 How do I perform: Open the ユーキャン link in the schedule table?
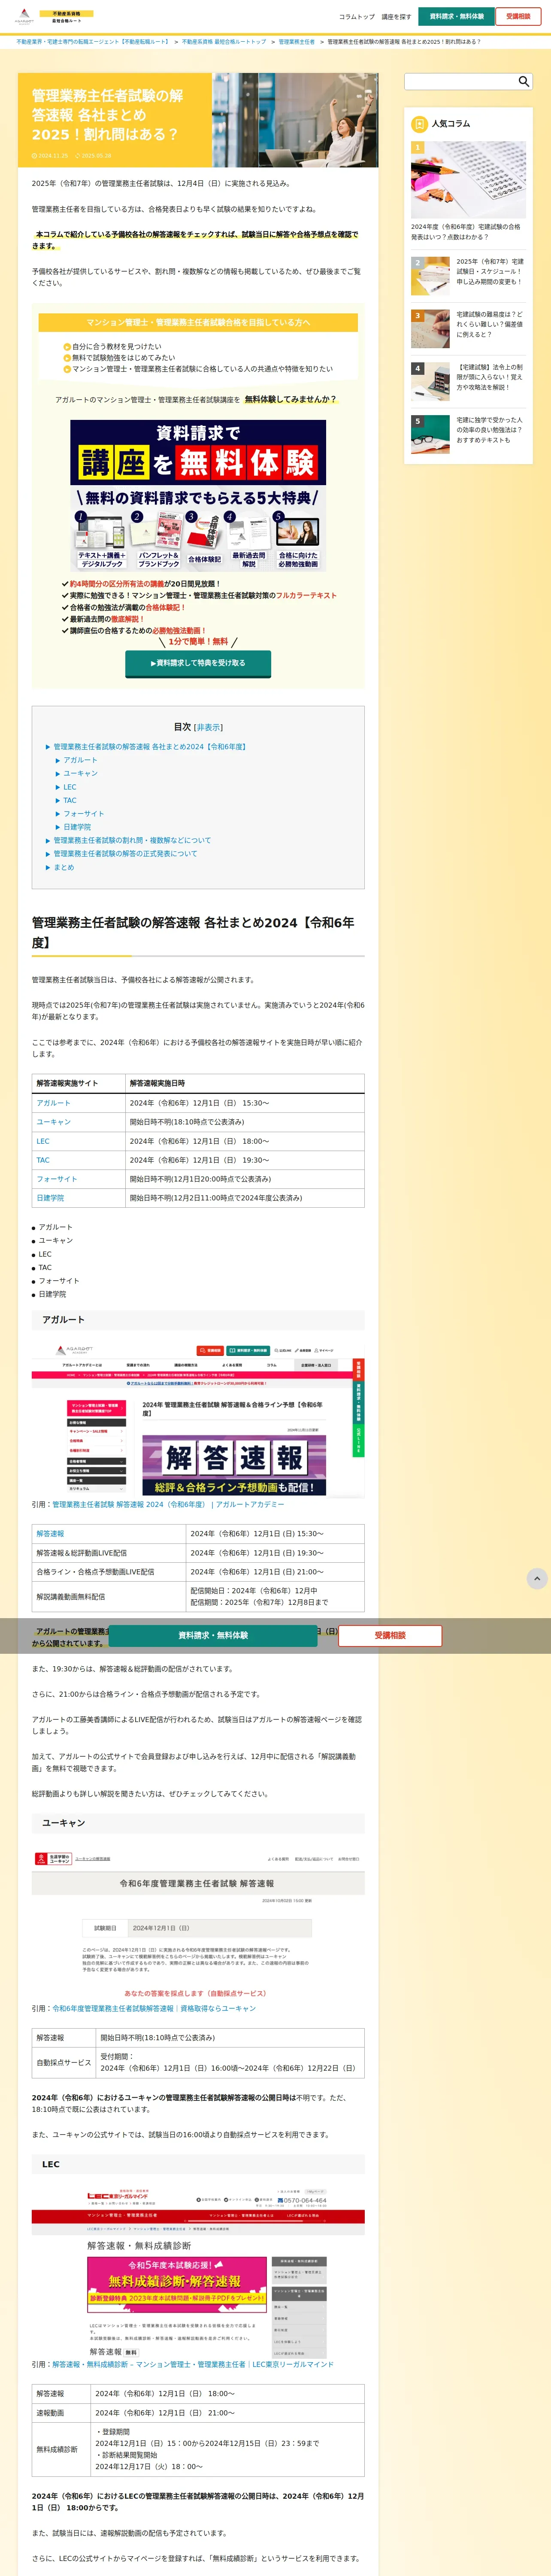53,1122
